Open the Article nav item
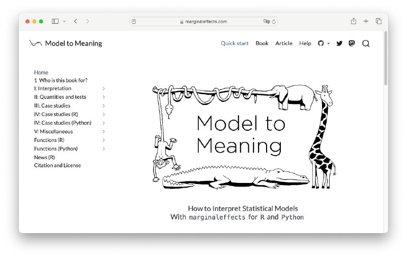Viewport: 407px width, 258px height. coord(284,44)
